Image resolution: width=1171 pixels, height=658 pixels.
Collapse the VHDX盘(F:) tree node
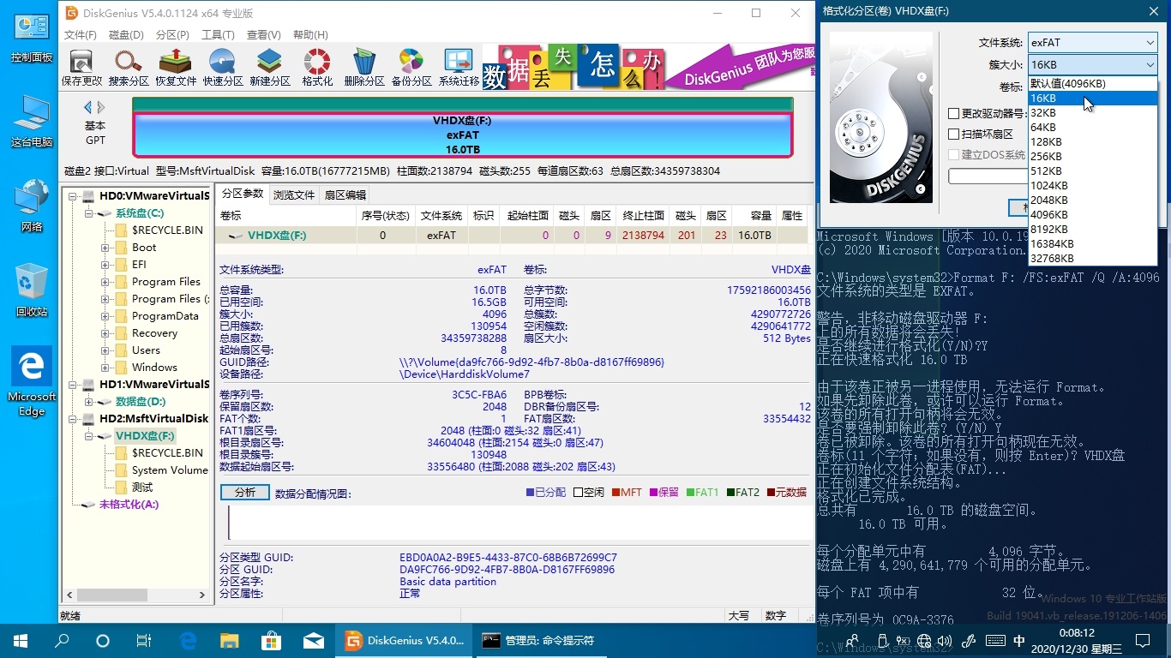pyautogui.click(x=88, y=436)
